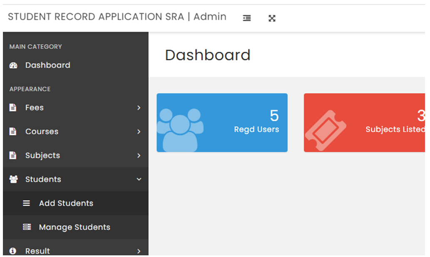Click the Subjects Listed label text
Image resolution: width=430 pixels, height=257 pixels.
point(395,129)
